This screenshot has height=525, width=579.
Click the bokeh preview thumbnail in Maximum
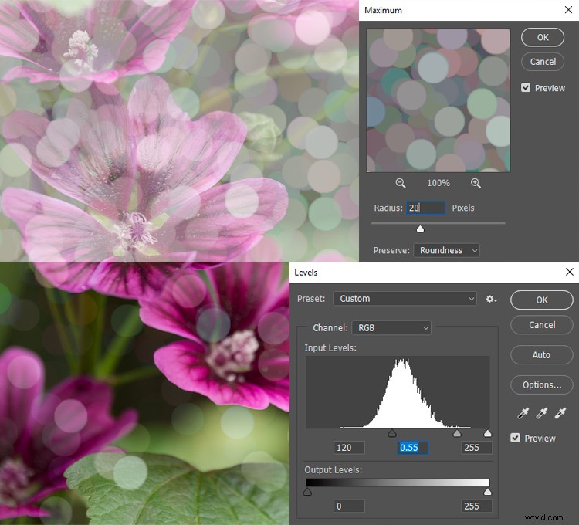pyautogui.click(x=438, y=100)
